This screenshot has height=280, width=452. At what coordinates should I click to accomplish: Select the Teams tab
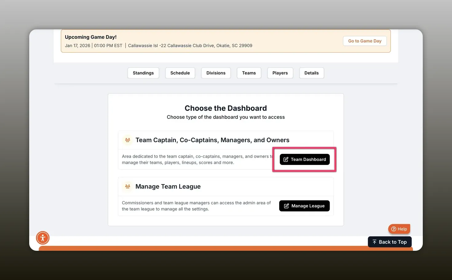(249, 73)
